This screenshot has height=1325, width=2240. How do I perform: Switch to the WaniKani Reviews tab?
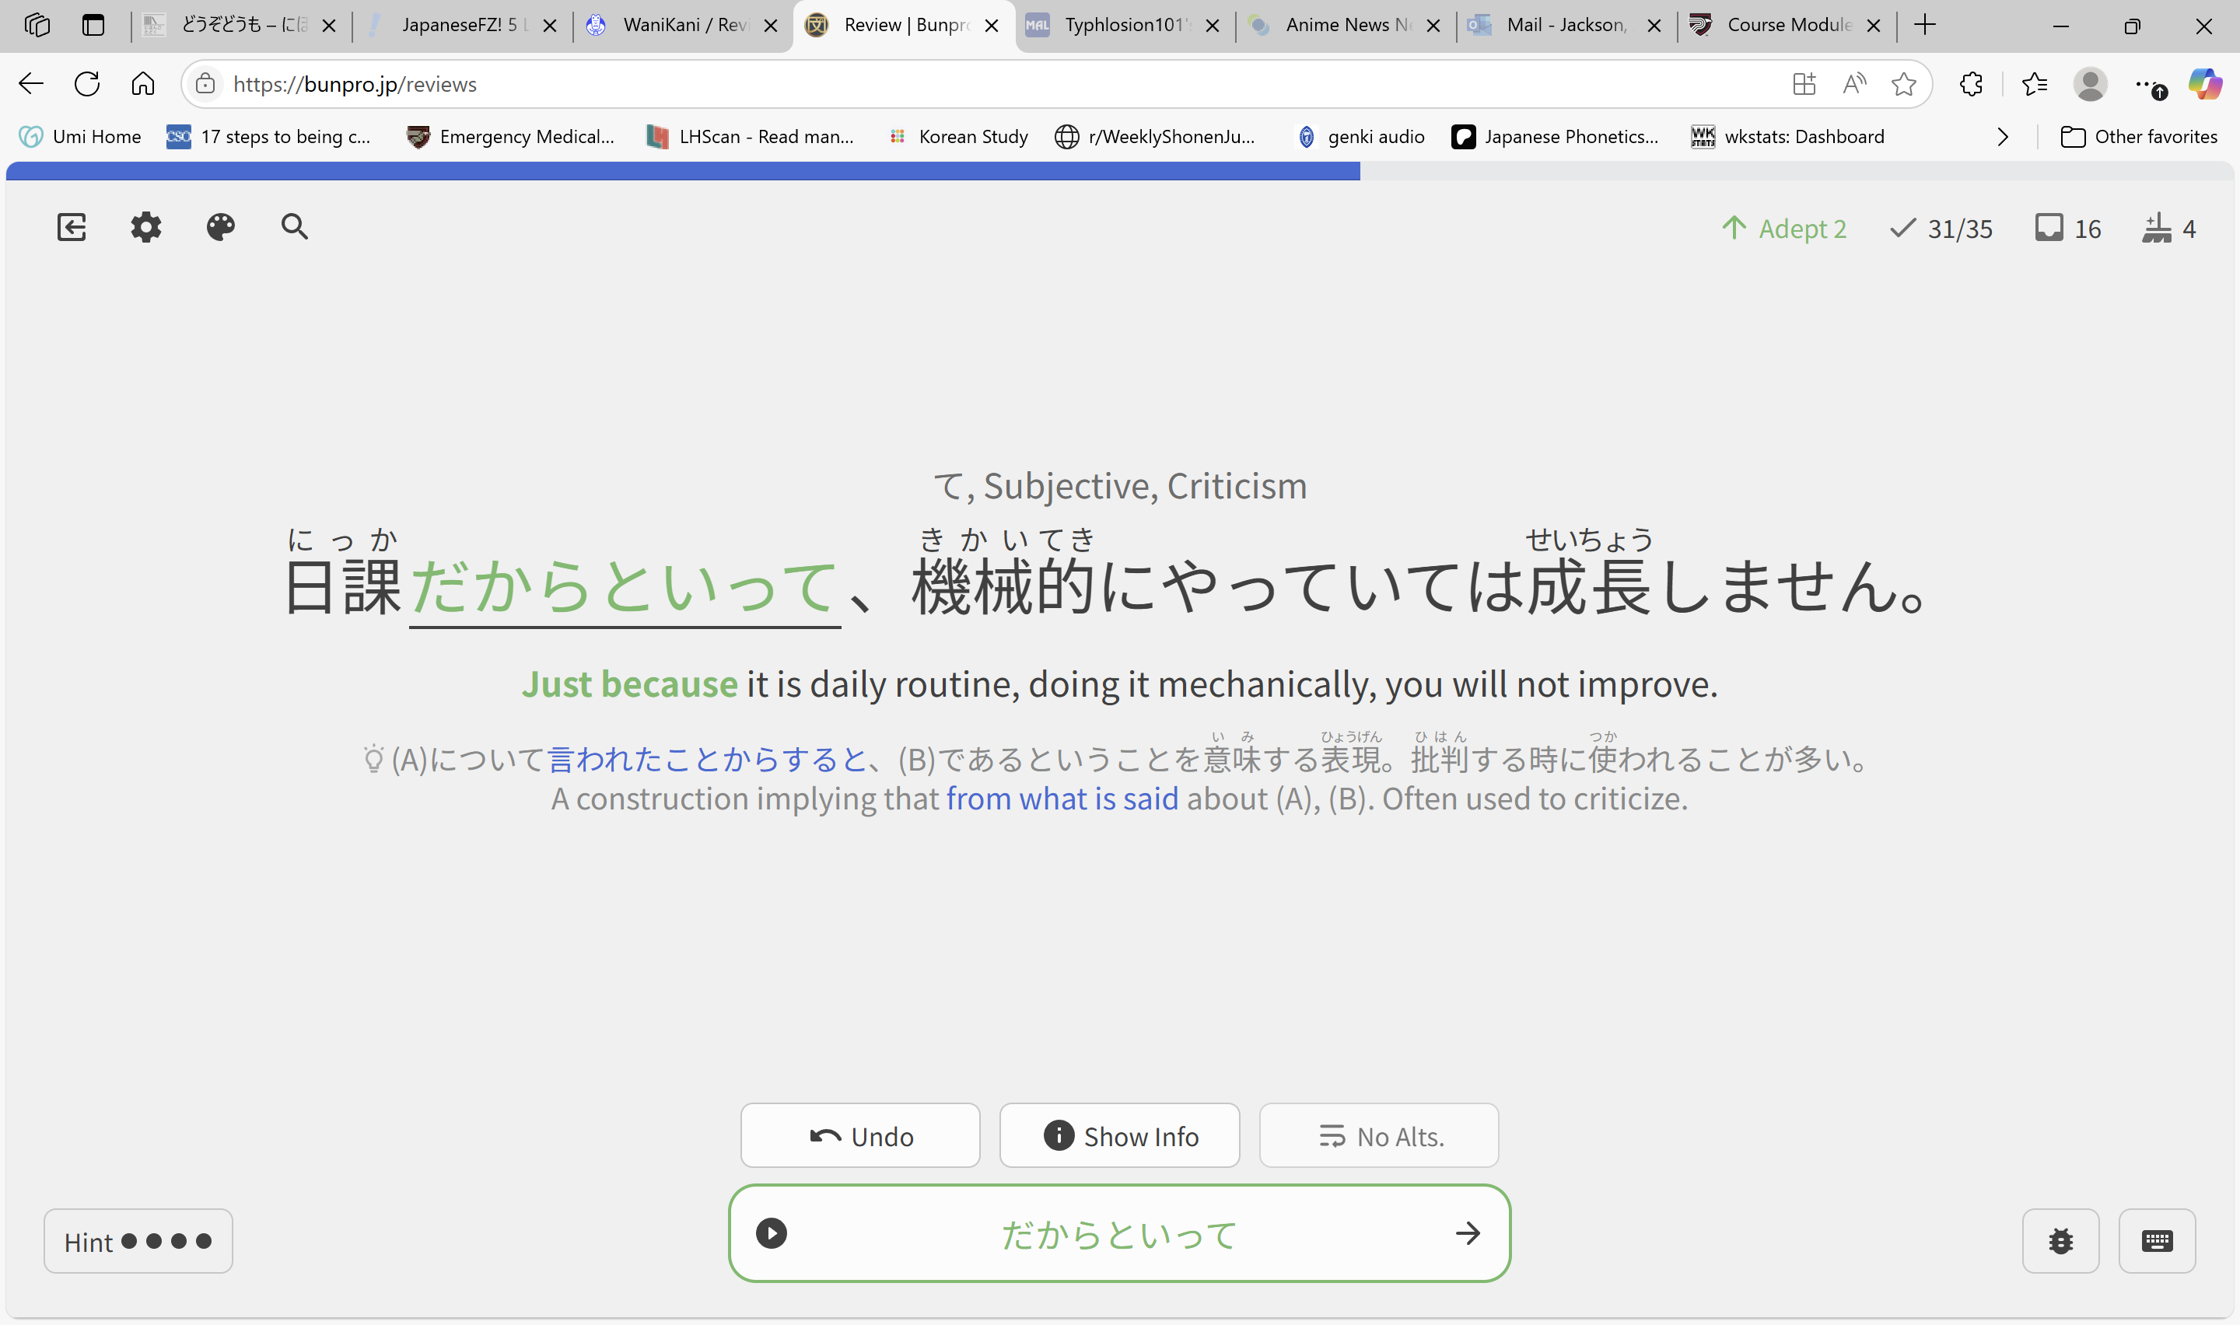point(684,25)
